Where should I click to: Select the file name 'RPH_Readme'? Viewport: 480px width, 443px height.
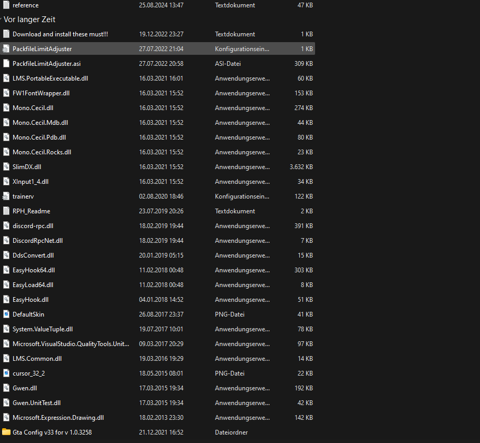(x=31, y=211)
